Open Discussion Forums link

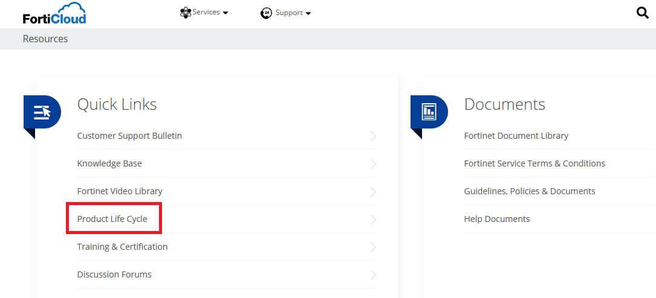click(x=114, y=274)
